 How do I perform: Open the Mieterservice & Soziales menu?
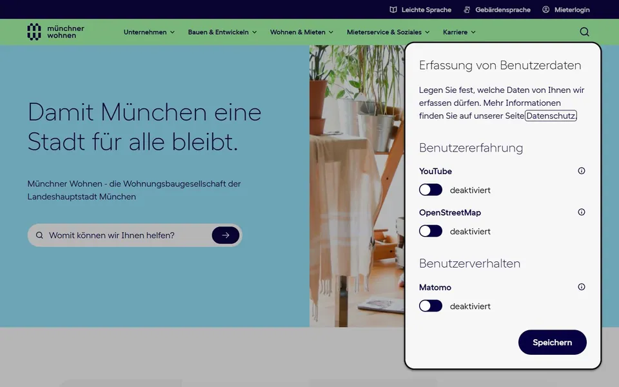click(388, 32)
